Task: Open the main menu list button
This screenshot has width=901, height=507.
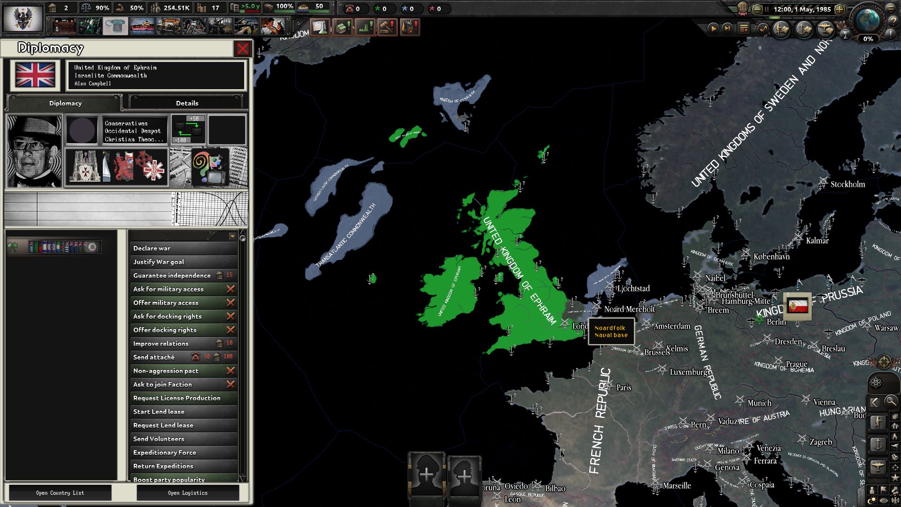Action: click(890, 8)
